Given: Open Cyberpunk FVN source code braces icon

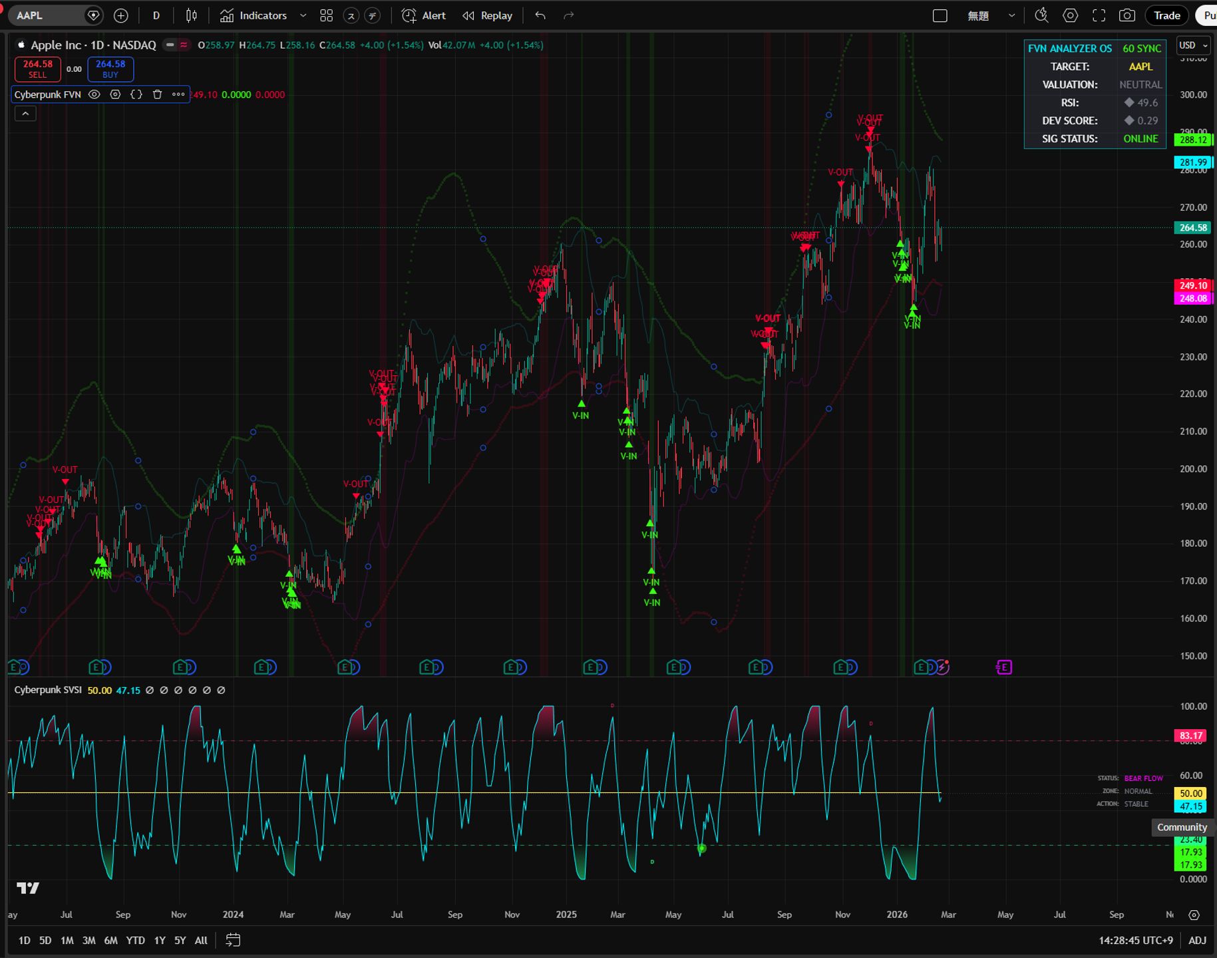Looking at the screenshot, I should tap(136, 94).
